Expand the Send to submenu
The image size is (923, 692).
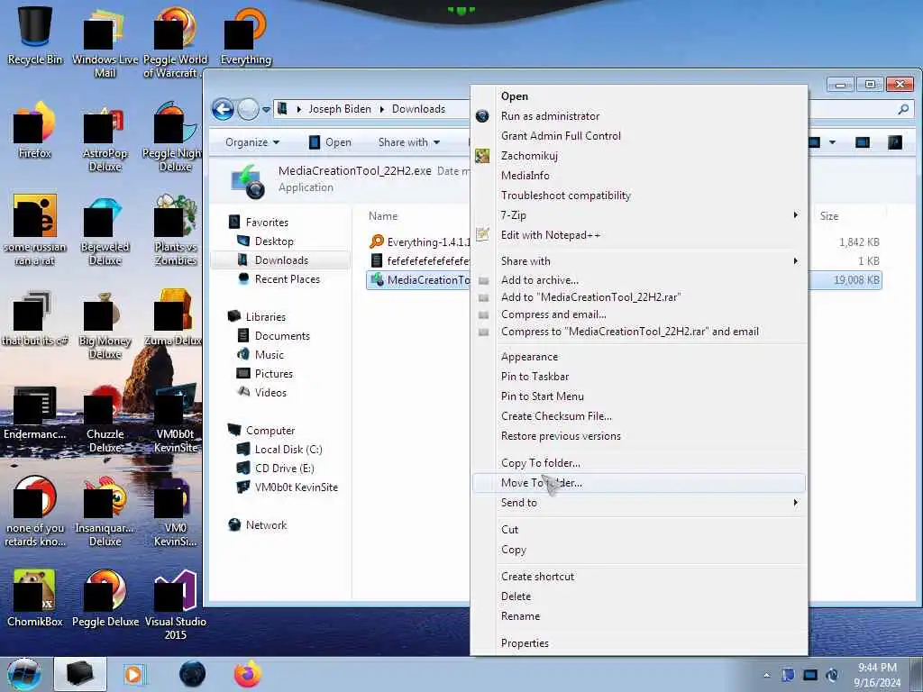(x=639, y=503)
